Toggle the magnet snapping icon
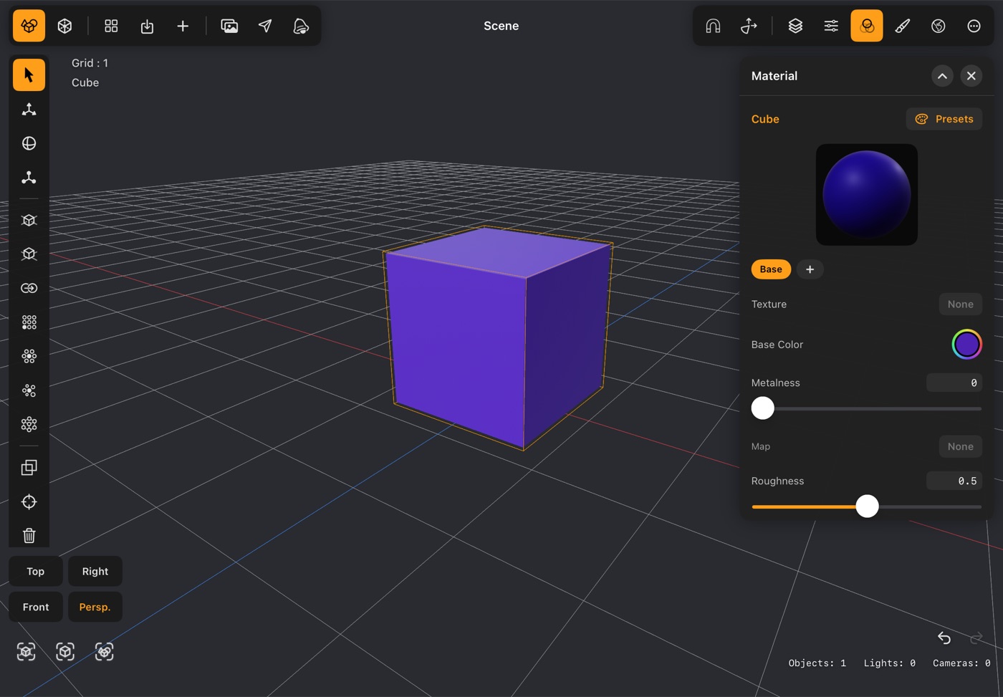The image size is (1003, 697). [x=713, y=26]
